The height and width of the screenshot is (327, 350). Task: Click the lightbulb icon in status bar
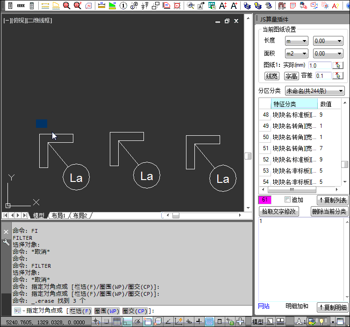coord(322,321)
